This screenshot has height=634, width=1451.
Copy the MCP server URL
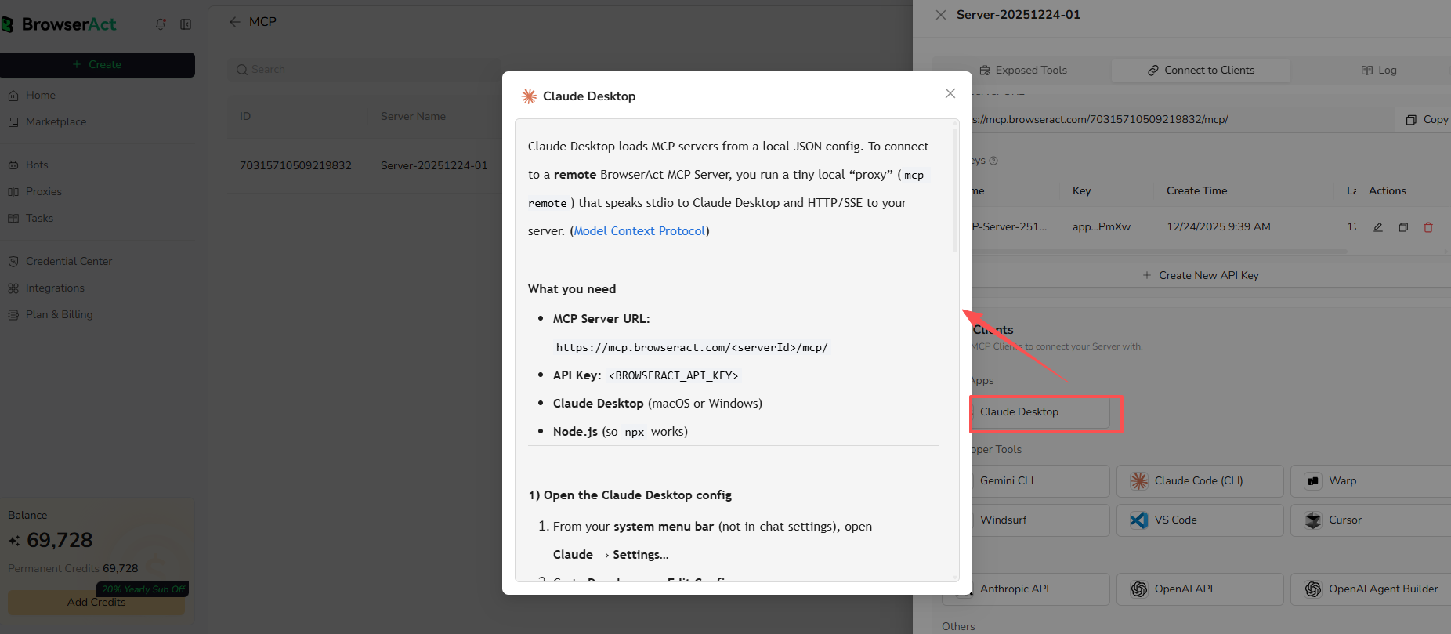click(1425, 120)
